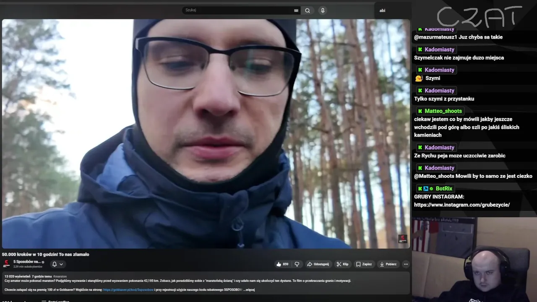Save video using Zapisz button

364,264
